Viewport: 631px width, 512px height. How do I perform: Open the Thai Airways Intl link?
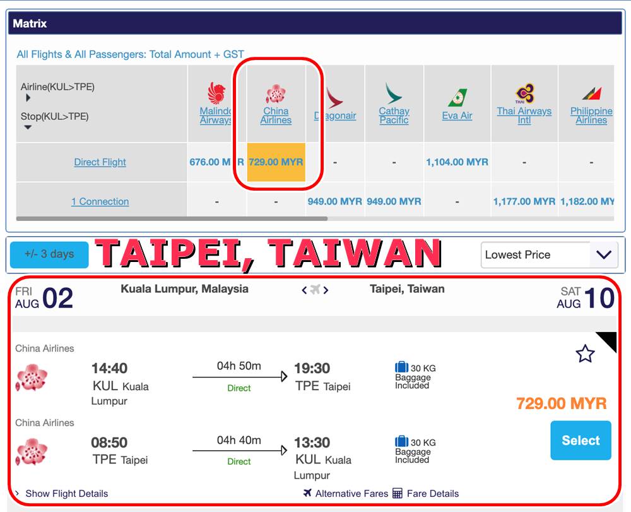[524, 116]
